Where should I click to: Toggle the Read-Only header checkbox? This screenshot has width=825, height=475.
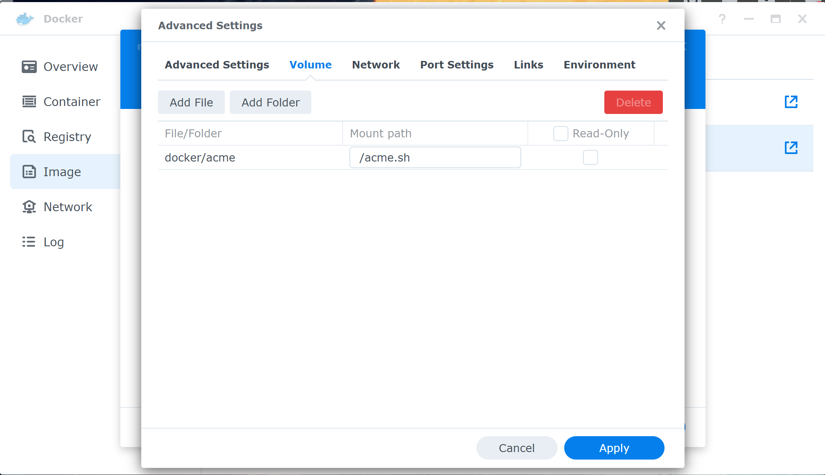[x=560, y=134]
